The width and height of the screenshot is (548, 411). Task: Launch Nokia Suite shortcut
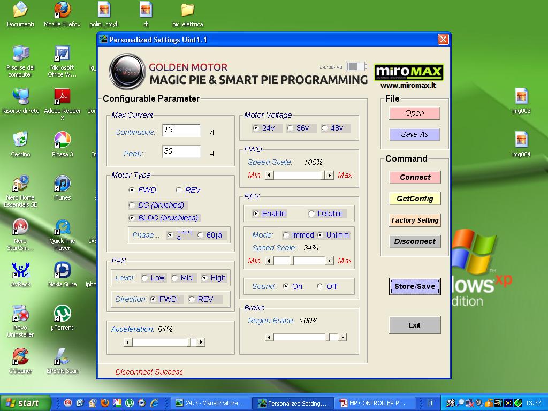click(x=62, y=275)
